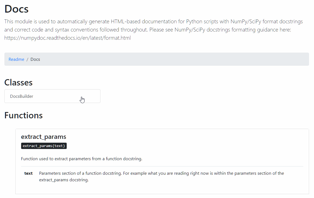The width and height of the screenshot is (314, 198).
Task: Click the Docs breadcrumb item
Action: [x=35, y=59]
